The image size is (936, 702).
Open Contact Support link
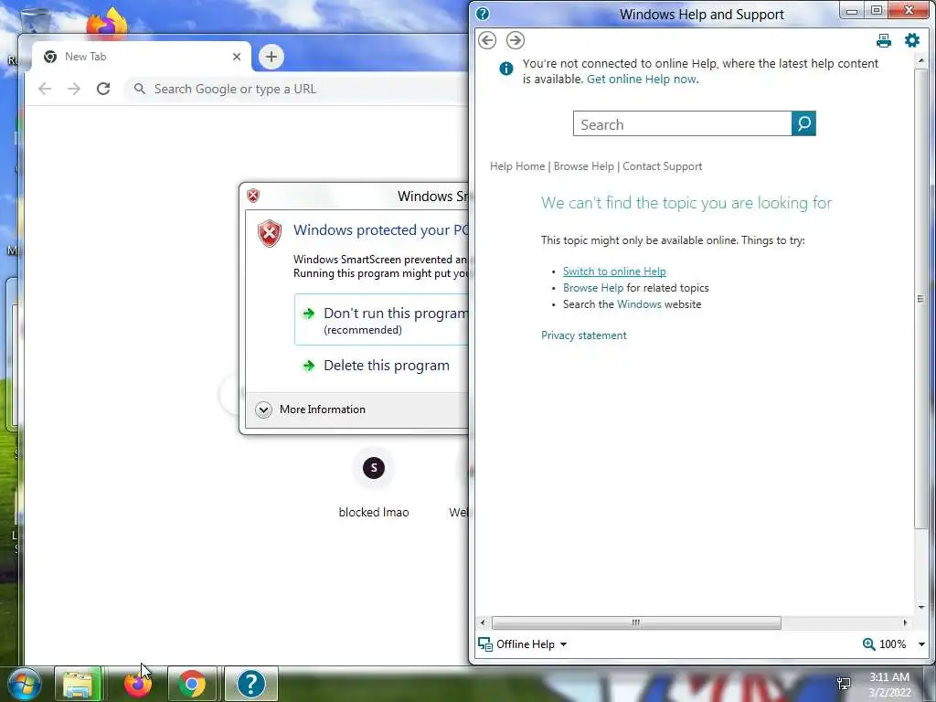coord(662,166)
